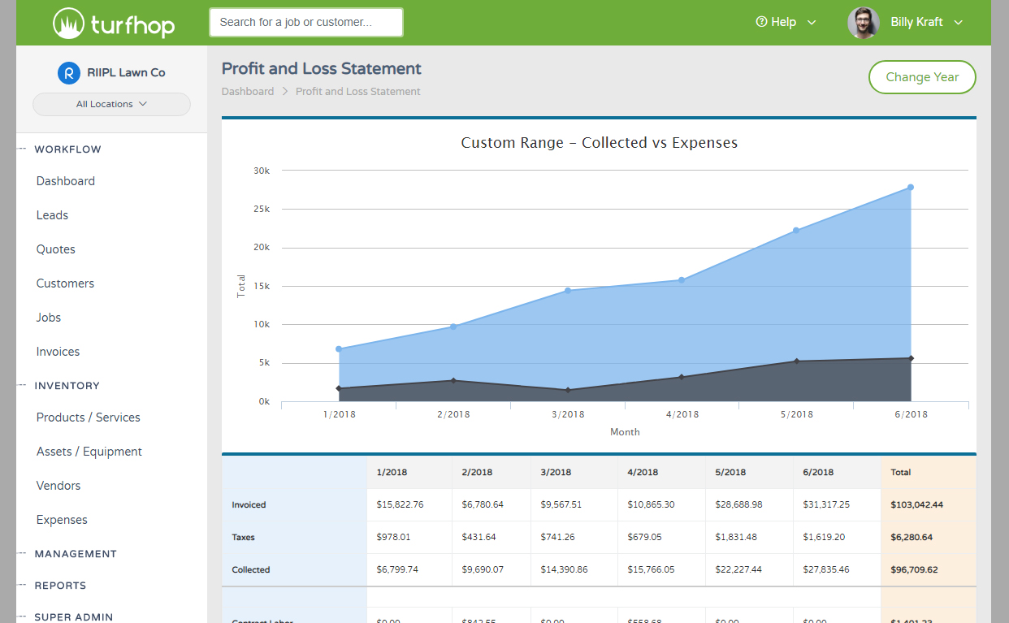Select the Collected total cell
The height and width of the screenshot is (623, 1009).
(915, 569)
